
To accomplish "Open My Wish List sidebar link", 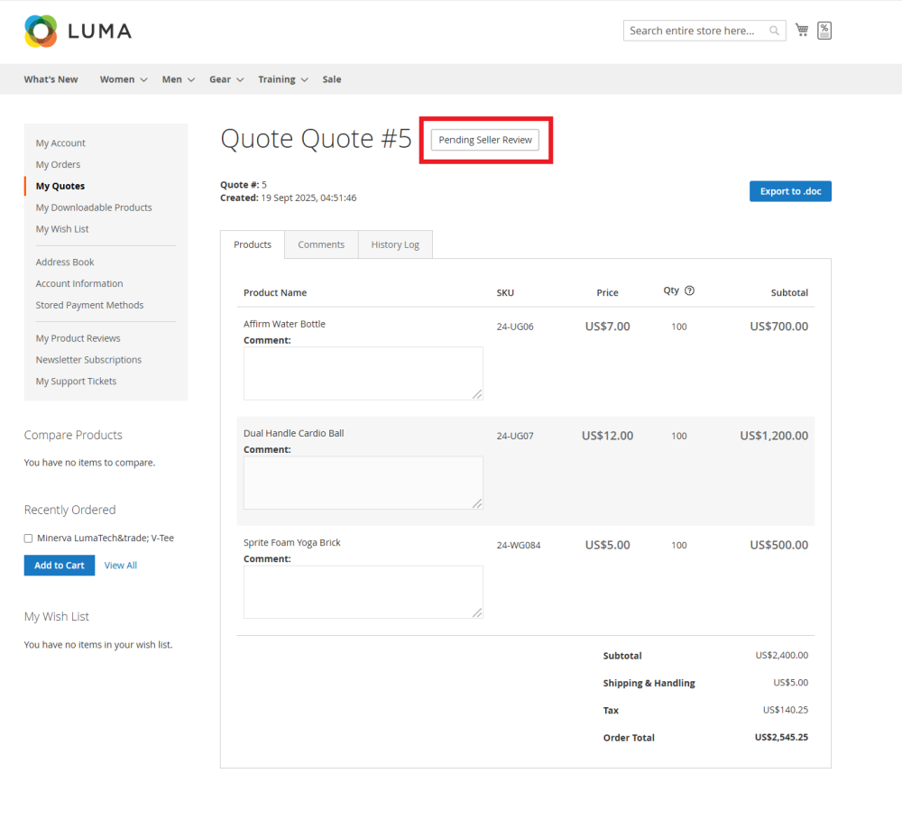I will click(x=62, y=229).
